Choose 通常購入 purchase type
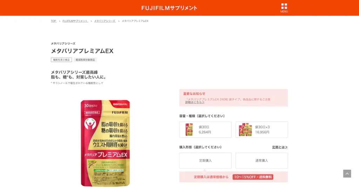Image resolution: width=359 pixels, height=191 pixels. tap(262, 161)
